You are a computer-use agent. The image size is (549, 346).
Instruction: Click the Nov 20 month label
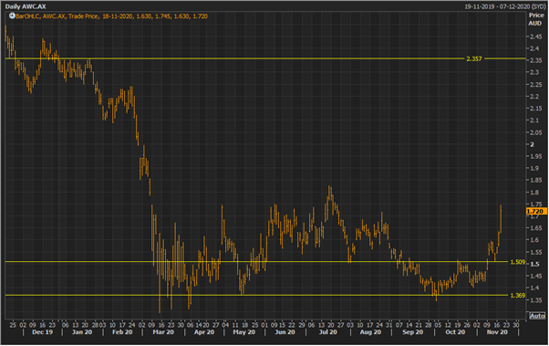(497, 332)
